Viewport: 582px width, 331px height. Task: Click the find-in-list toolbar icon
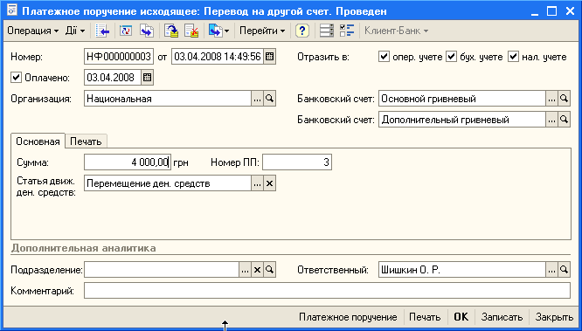click(102, 31)
